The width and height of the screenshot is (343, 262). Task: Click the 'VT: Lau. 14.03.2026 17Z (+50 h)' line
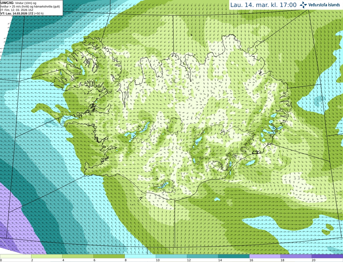pyautogui.click(x=22, y=13)
